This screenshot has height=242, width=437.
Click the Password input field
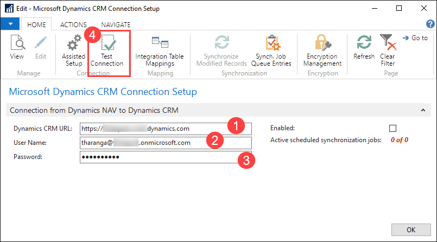[166, 157]
